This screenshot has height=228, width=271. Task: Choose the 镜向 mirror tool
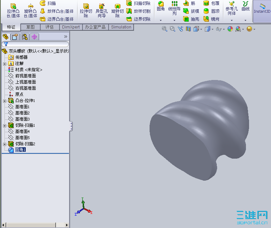[x=211, y=19]
